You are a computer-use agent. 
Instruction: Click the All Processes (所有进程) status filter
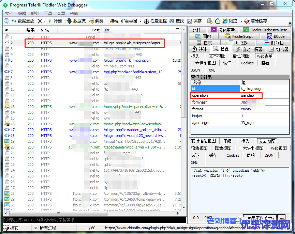point(46,228)
